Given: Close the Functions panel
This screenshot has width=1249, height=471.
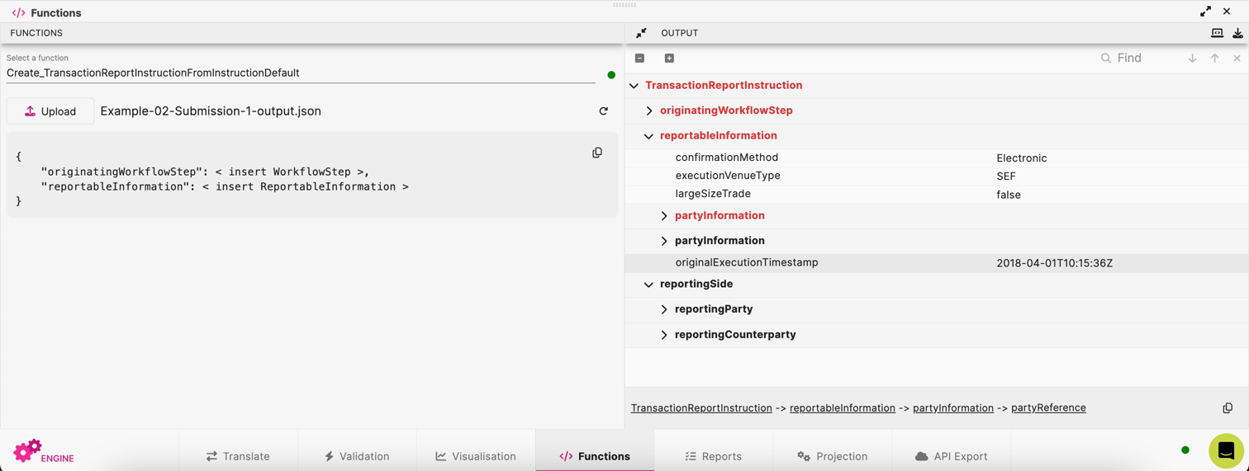Looking at the screenshot, I should (x=1227, y=12).
